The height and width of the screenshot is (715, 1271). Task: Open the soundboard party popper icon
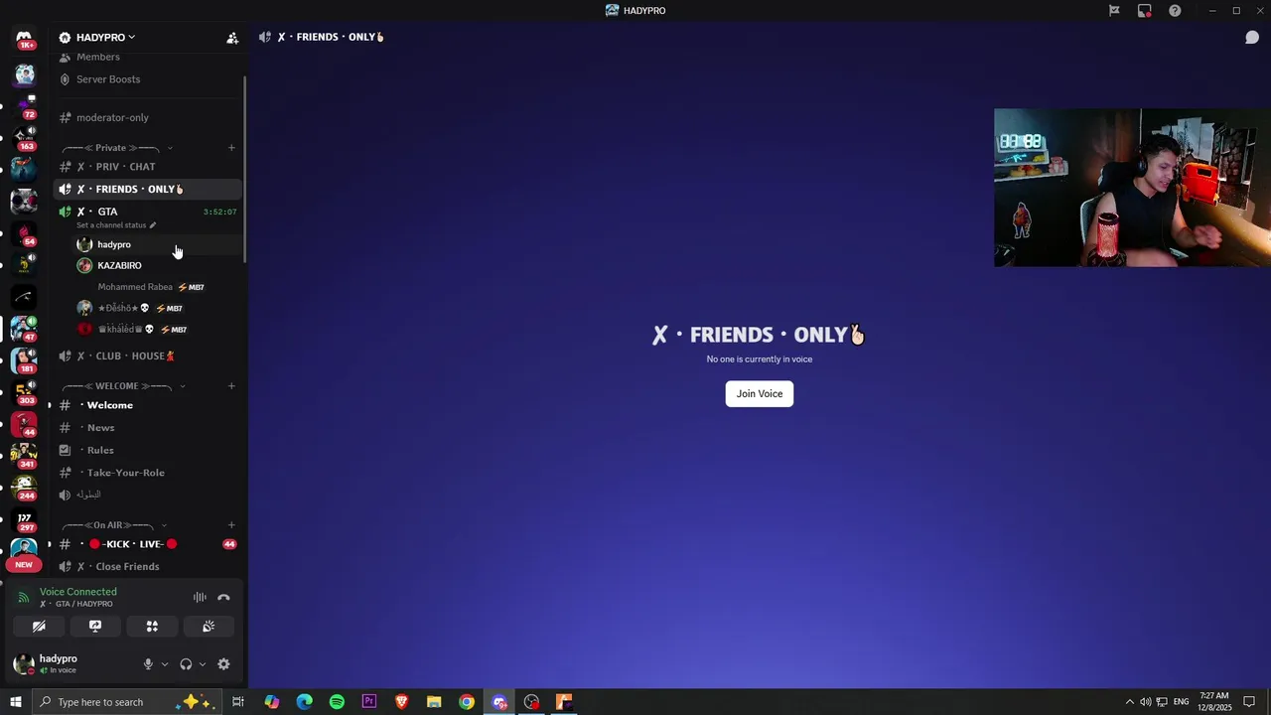tap(209, 627)
